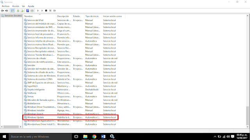250x140 pixels.
Task: Select the Superfetch service
Action: (x=70, y=86)
